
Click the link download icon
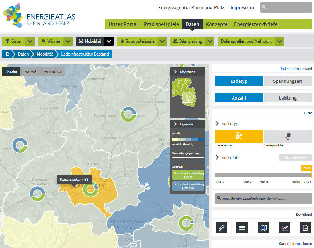pyautogui.click(x=222, y=228)
